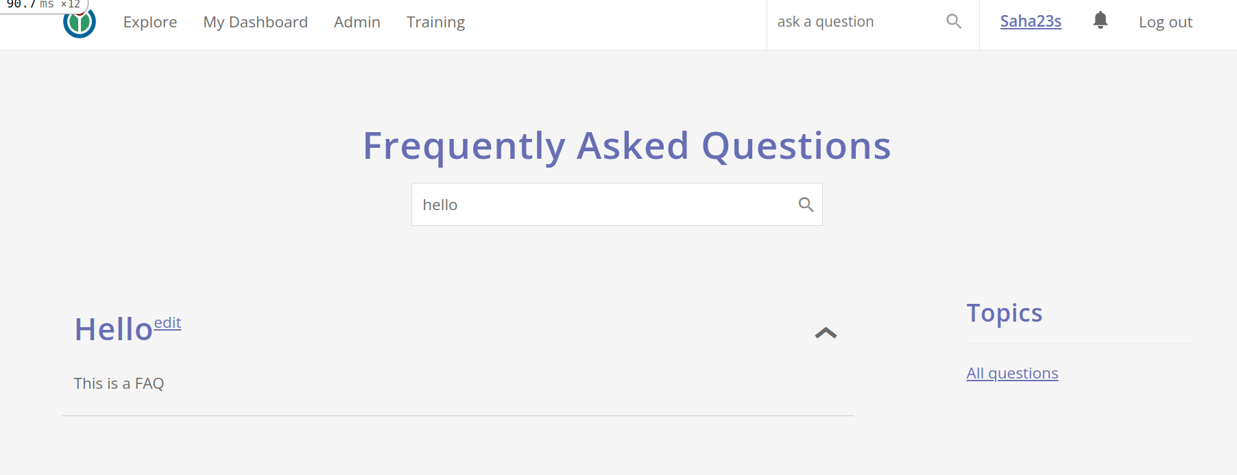The image size is (1237, 475).
Task: Navigate to My Dashboard
Action: [255, 21]
